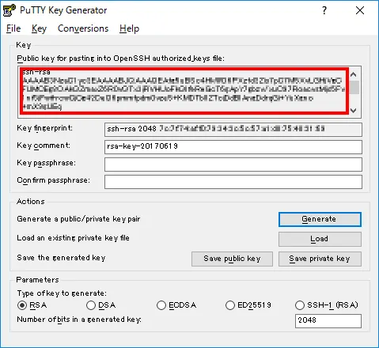Open the Key menu
Image resolution: width=379 pixels, height=348 pixels.
click(x=39, y=28)
